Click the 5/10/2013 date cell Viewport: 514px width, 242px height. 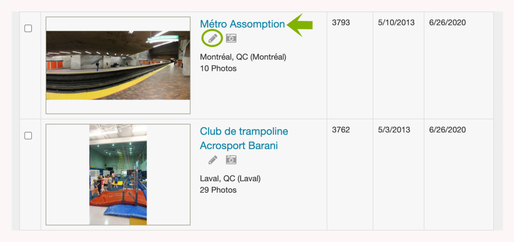click(x=396, y=23)
